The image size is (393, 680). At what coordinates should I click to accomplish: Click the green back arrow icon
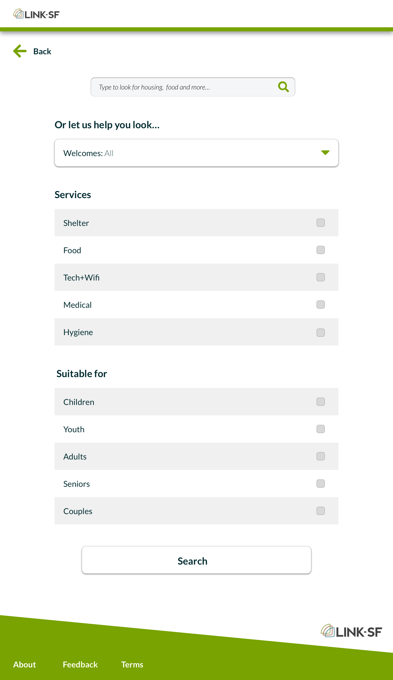(x=19, y=51)
